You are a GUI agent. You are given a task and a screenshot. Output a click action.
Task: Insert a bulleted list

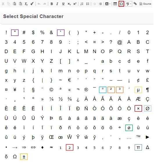coord(88,4)
